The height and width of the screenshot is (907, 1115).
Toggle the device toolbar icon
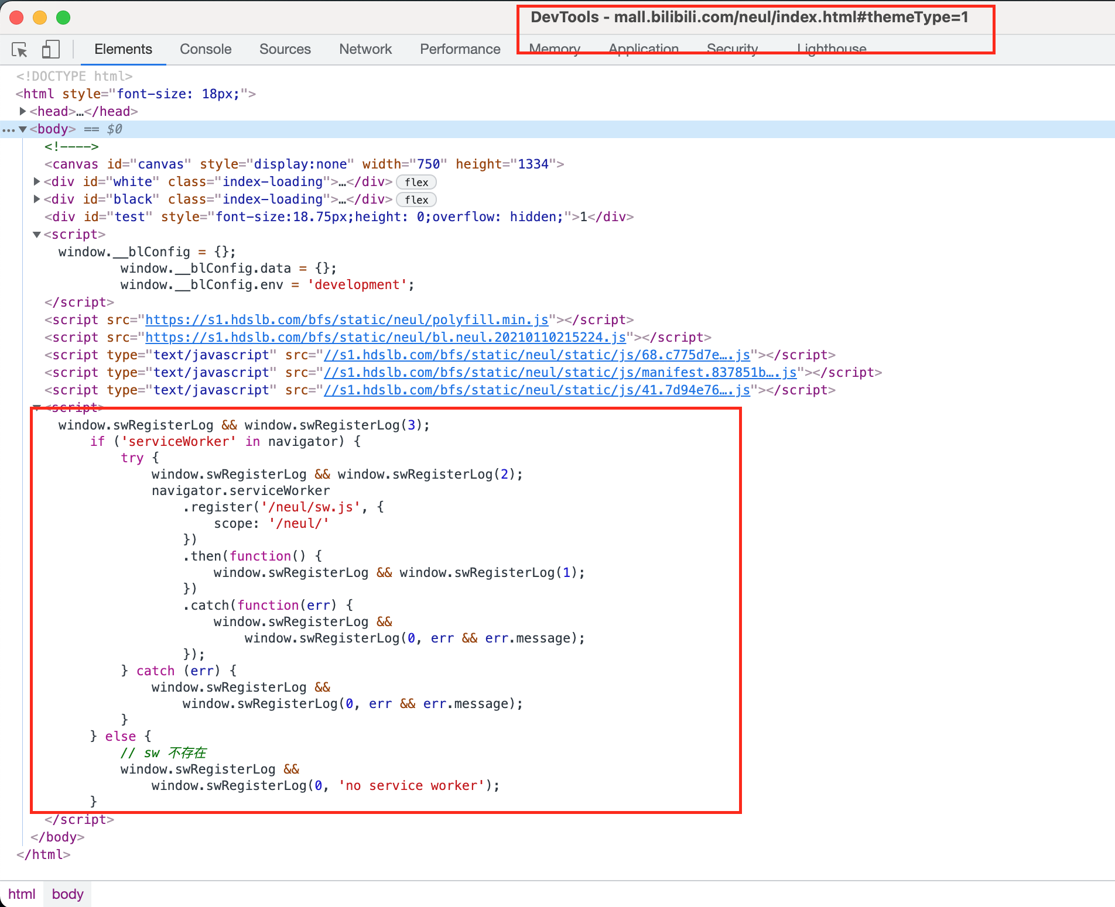51,49
